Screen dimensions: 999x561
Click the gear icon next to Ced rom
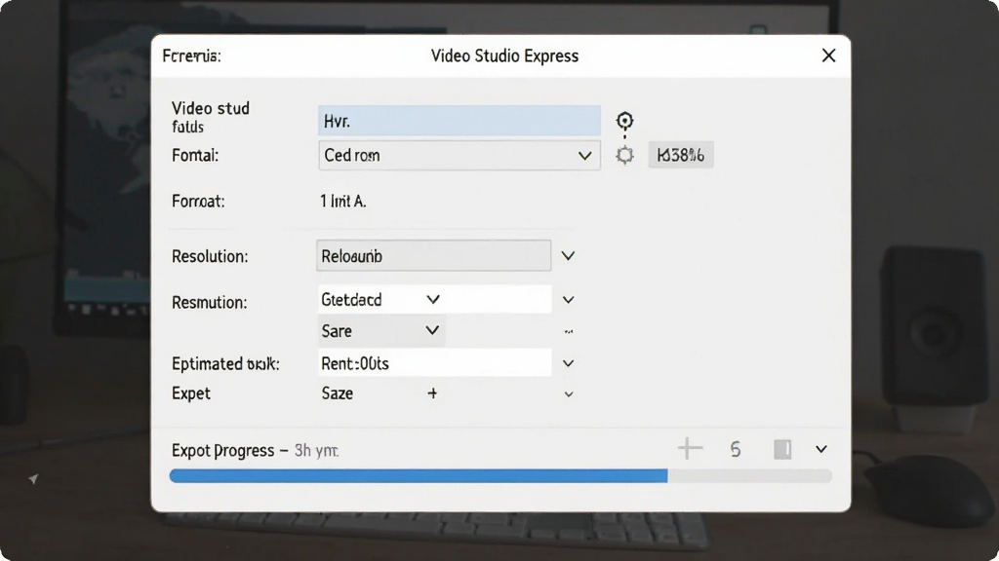pos(624,155)
